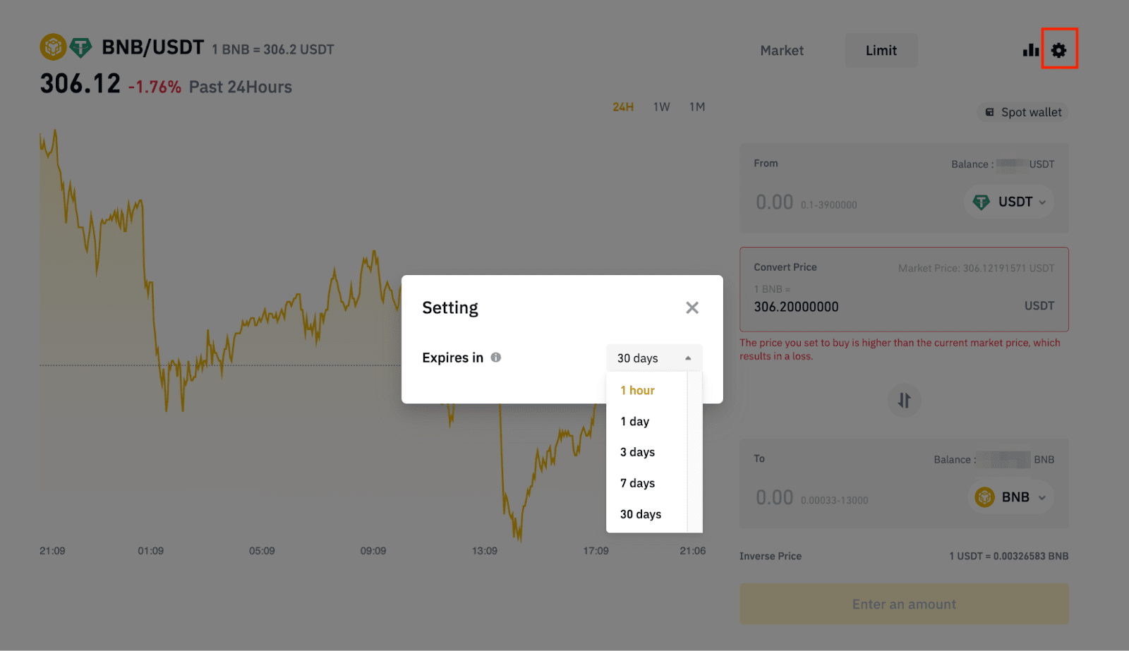This screenshot has height=651, width=1129.
Task: Select the 24H chart timeframe
Action: [623, 107]
